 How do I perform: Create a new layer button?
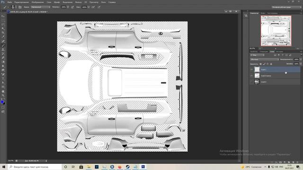(x=293, y=162)
